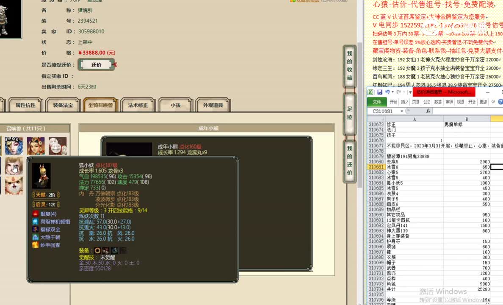Viewport: 503px width, 305px height.
Task: Click the Excel Undo icon
Action: point(387,92)
